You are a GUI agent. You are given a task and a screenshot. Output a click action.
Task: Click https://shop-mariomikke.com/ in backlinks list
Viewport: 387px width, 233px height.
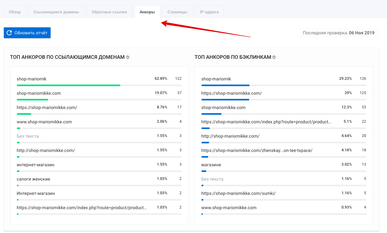click(x=231, y=93)
